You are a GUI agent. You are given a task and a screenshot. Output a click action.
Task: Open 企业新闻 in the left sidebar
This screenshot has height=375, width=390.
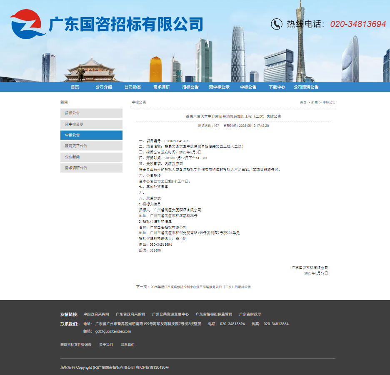tap(91, 157)
